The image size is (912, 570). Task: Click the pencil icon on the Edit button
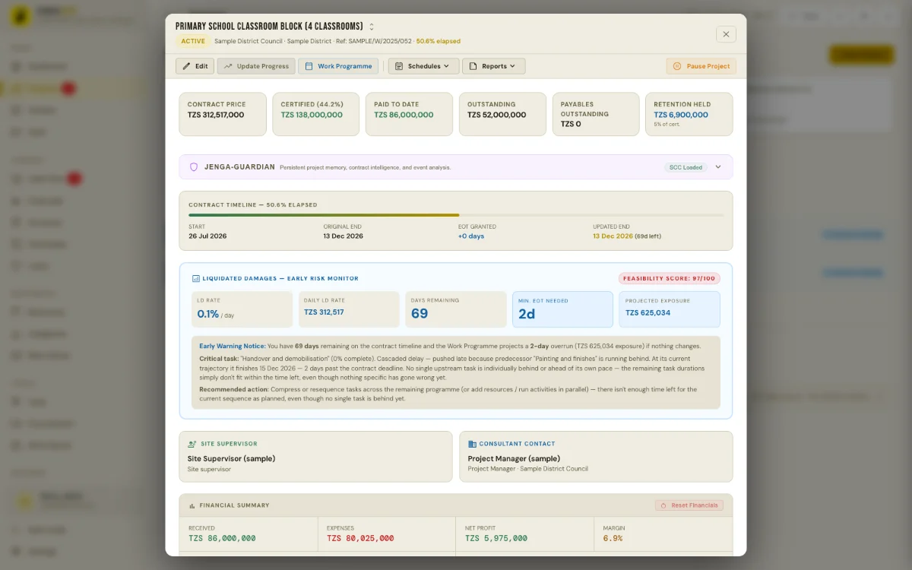(186, 66)
